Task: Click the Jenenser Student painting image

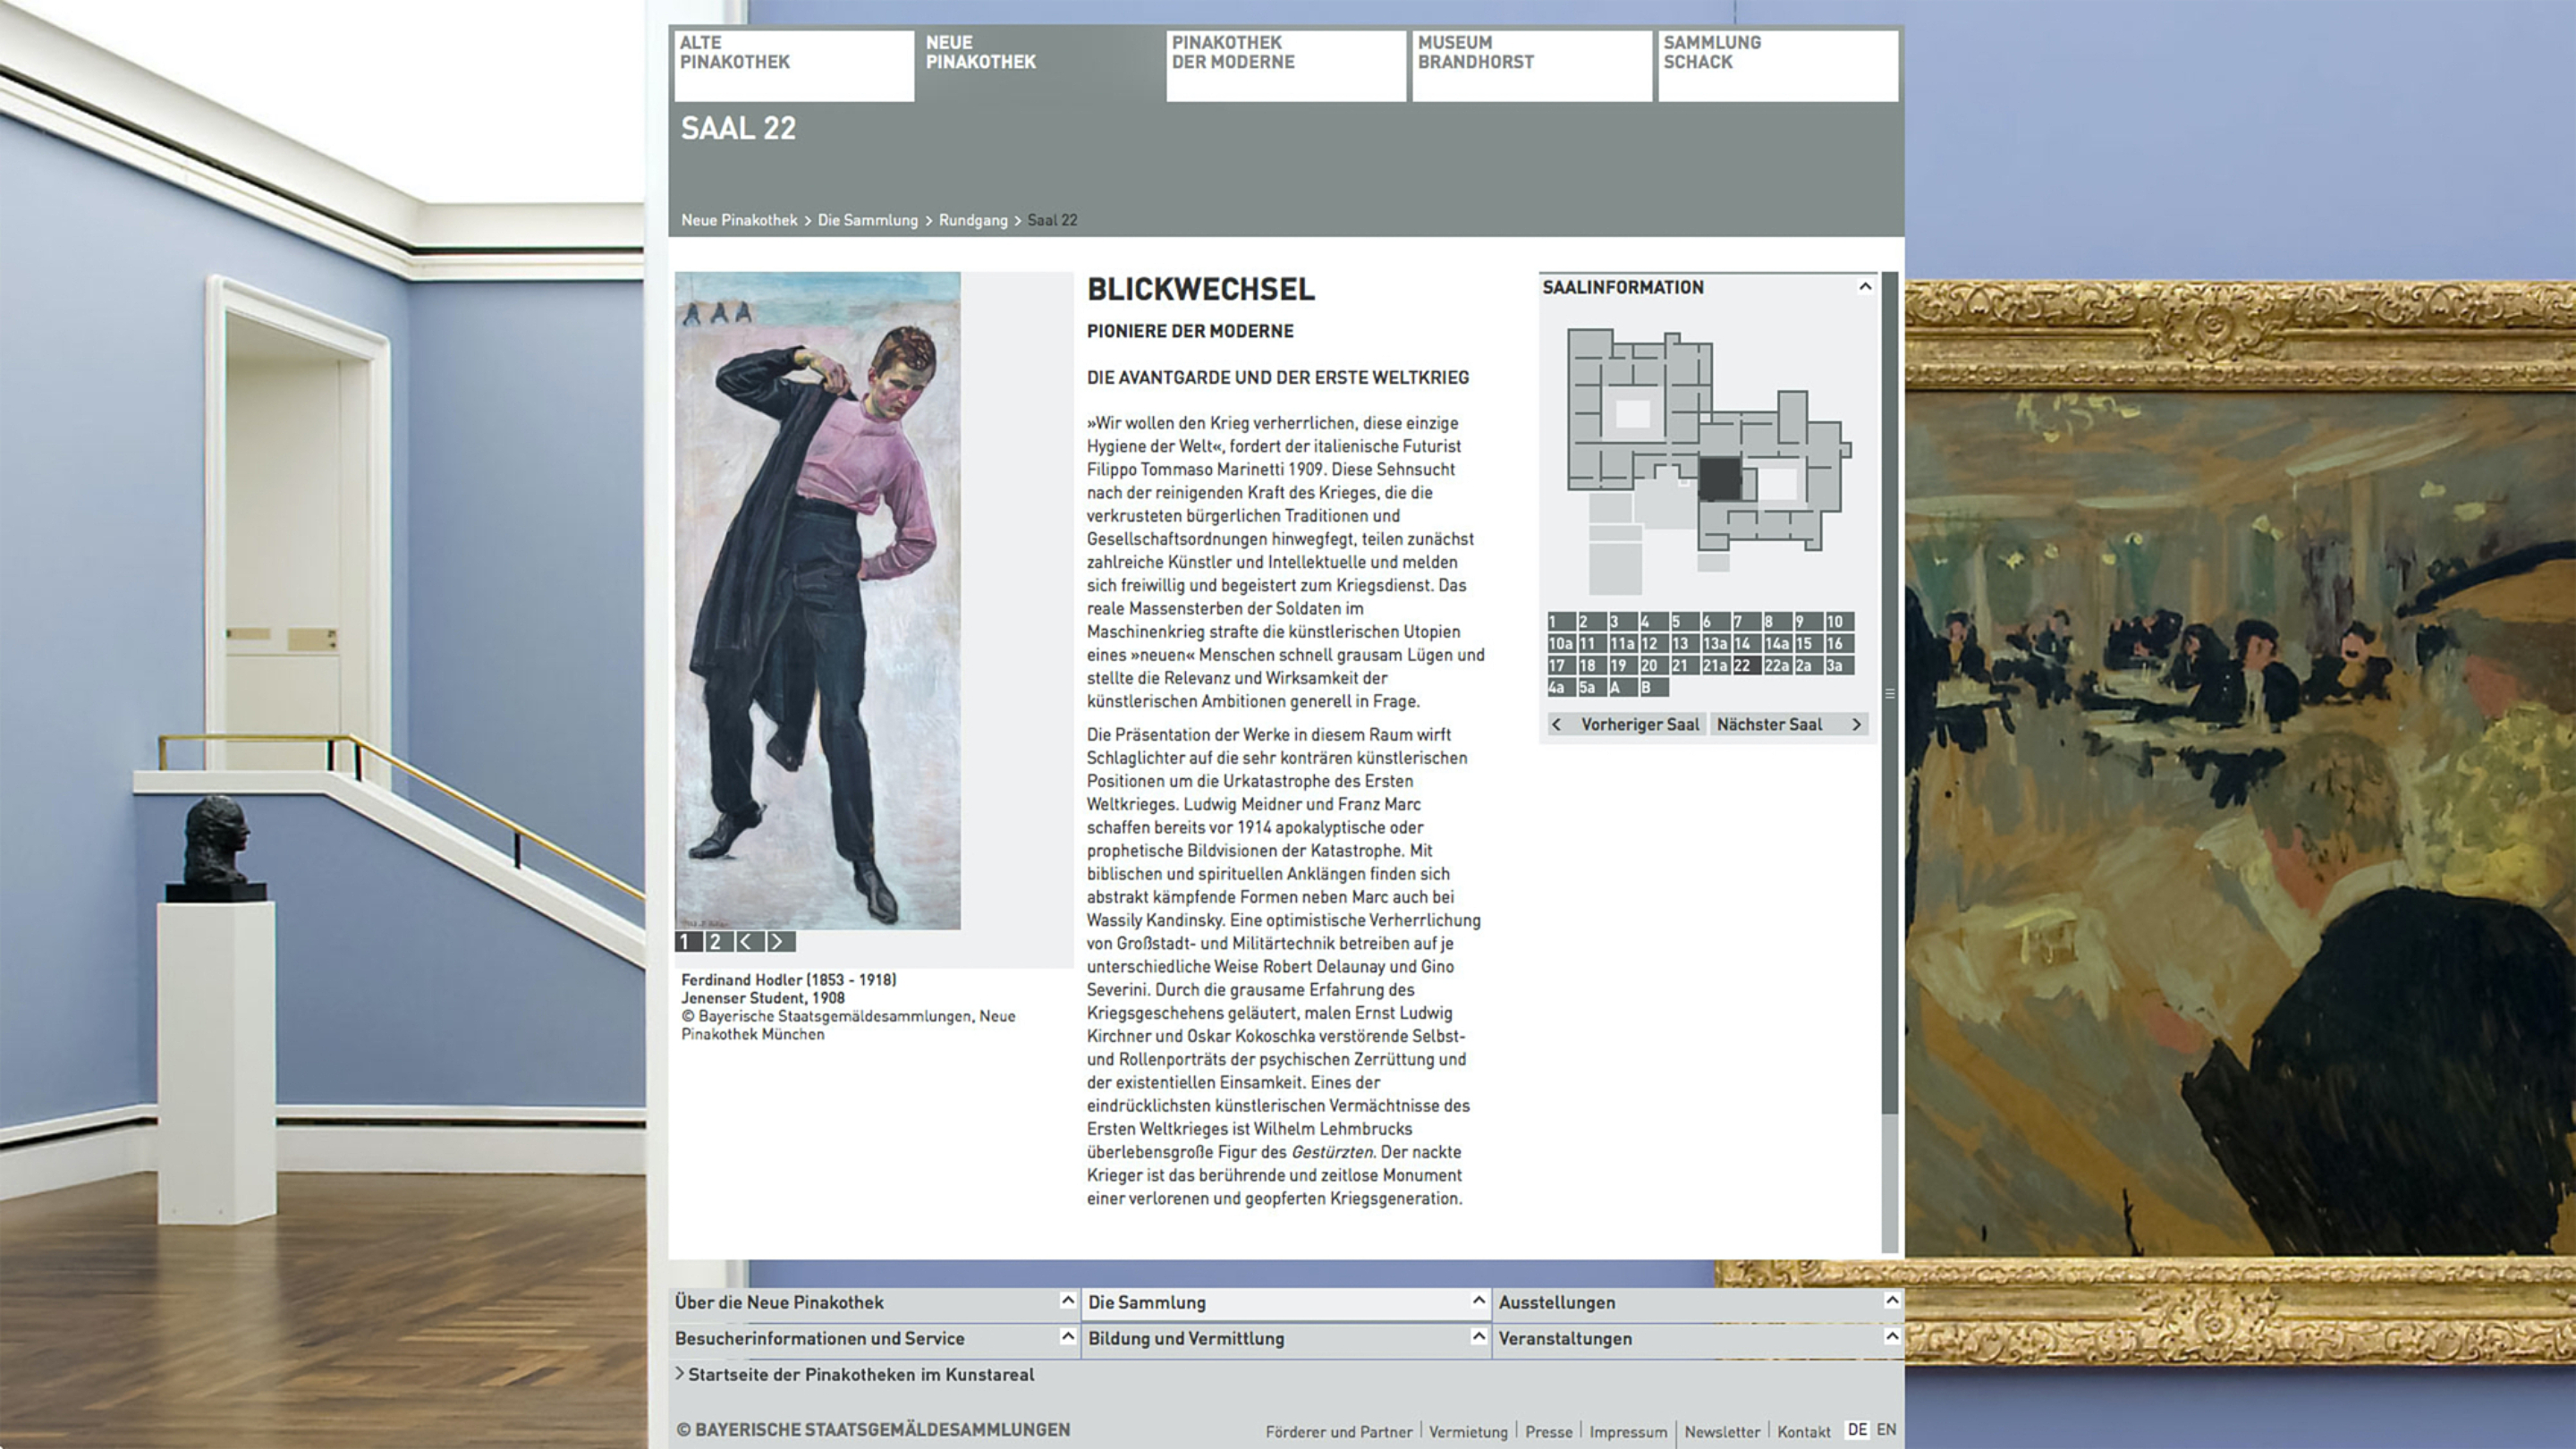Action: coord(818,600)
